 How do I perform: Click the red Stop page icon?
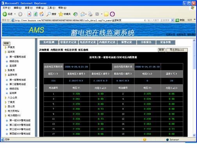click(29, 14)
